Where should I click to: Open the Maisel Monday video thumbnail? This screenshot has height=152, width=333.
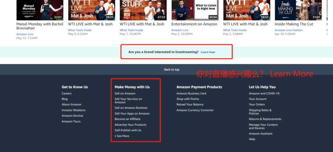tap(40, 10)
